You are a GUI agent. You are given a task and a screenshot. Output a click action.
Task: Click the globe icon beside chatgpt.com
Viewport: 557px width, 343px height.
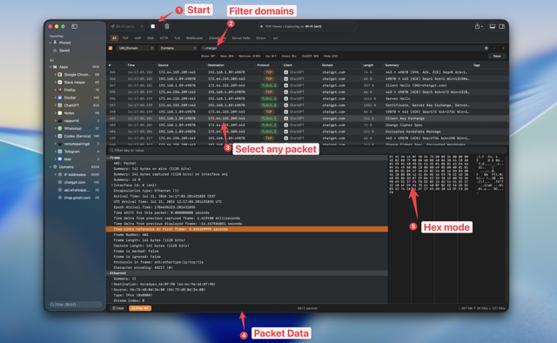tap(60, 182)
